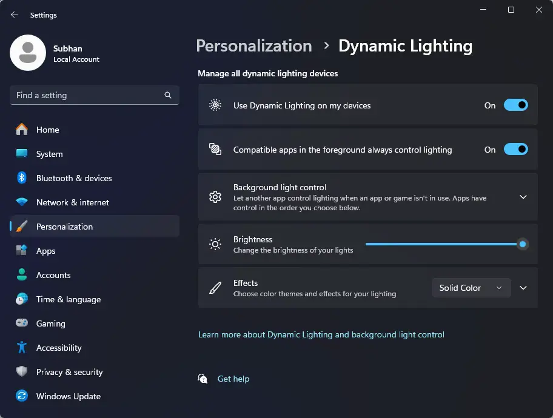Click the Effects pen brush icon
The width and height of the screenshot is (553, 418).
pos(215,288)
